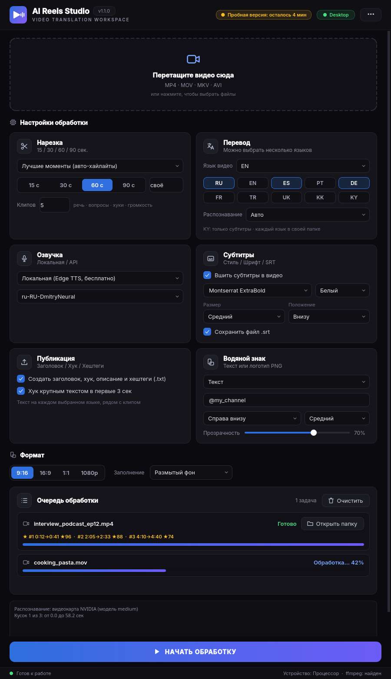Click interview_podcast_ep12.mp4 progress bar

(x=193, y=545)
